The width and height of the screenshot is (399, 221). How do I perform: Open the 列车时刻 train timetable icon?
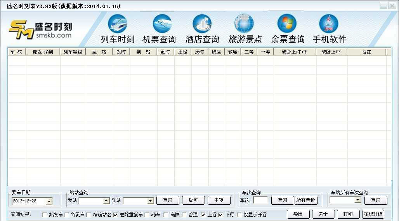click(x=117, y=24)
